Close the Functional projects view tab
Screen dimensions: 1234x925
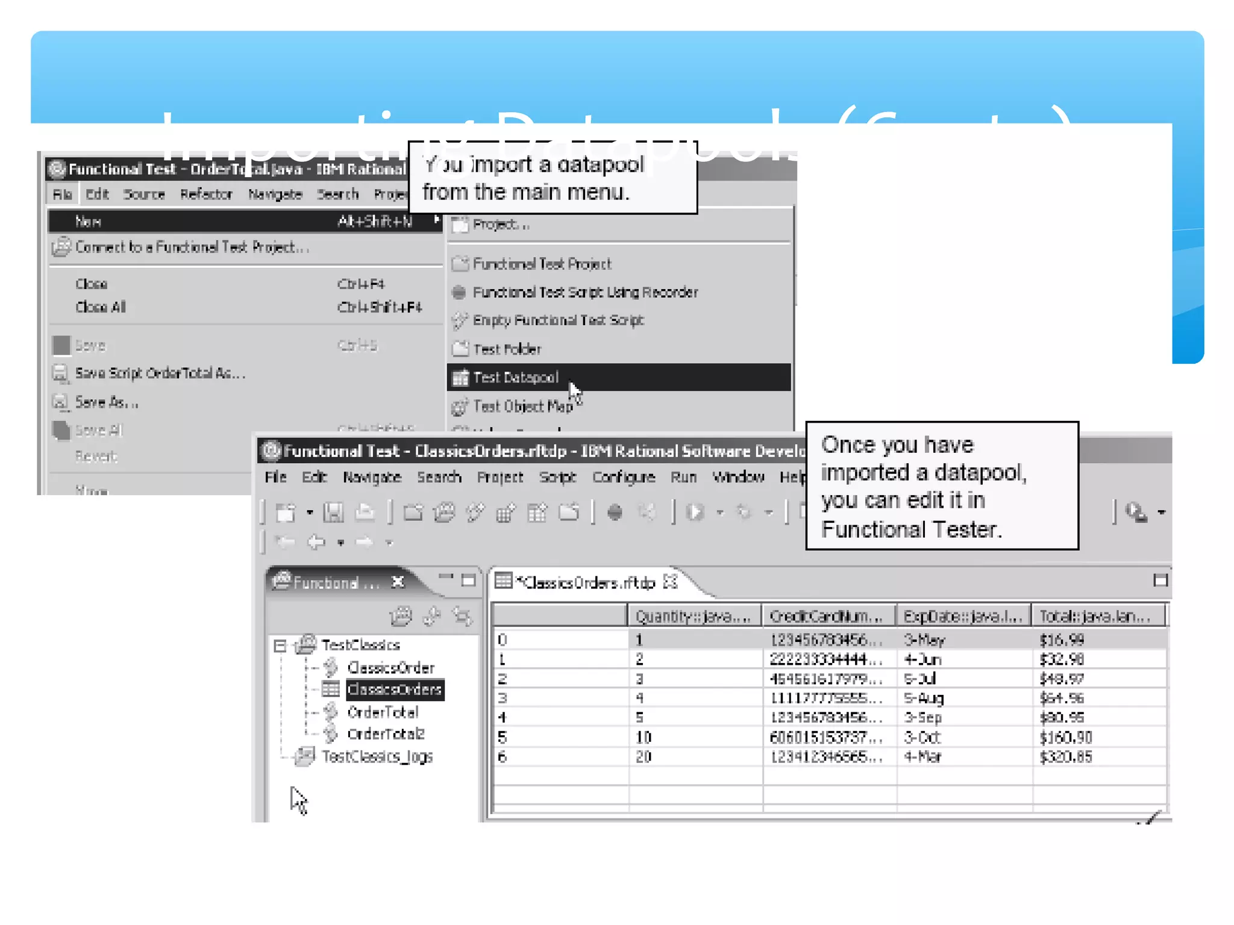(x=398, y=582)
